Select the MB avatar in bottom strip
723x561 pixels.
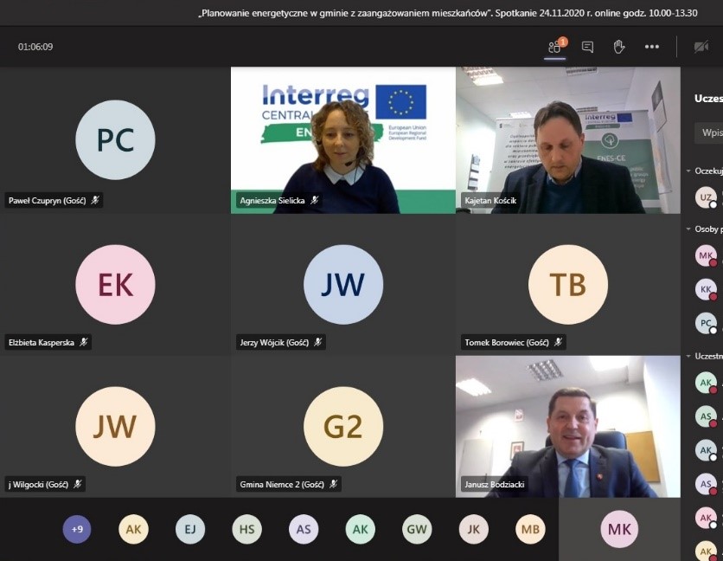(530, 529)
